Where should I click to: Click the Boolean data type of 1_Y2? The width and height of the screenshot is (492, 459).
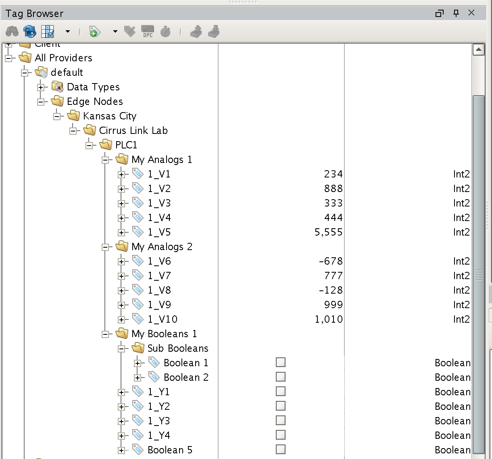452,406
